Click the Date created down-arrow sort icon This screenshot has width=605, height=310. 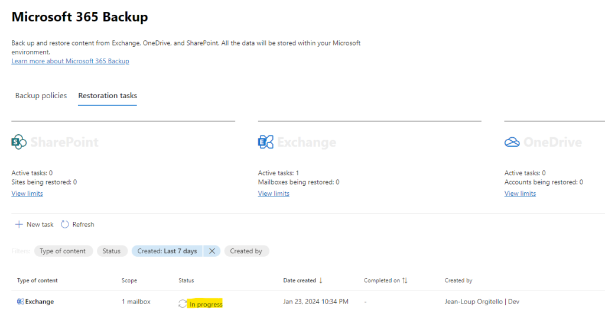click(x=321, y=280)
